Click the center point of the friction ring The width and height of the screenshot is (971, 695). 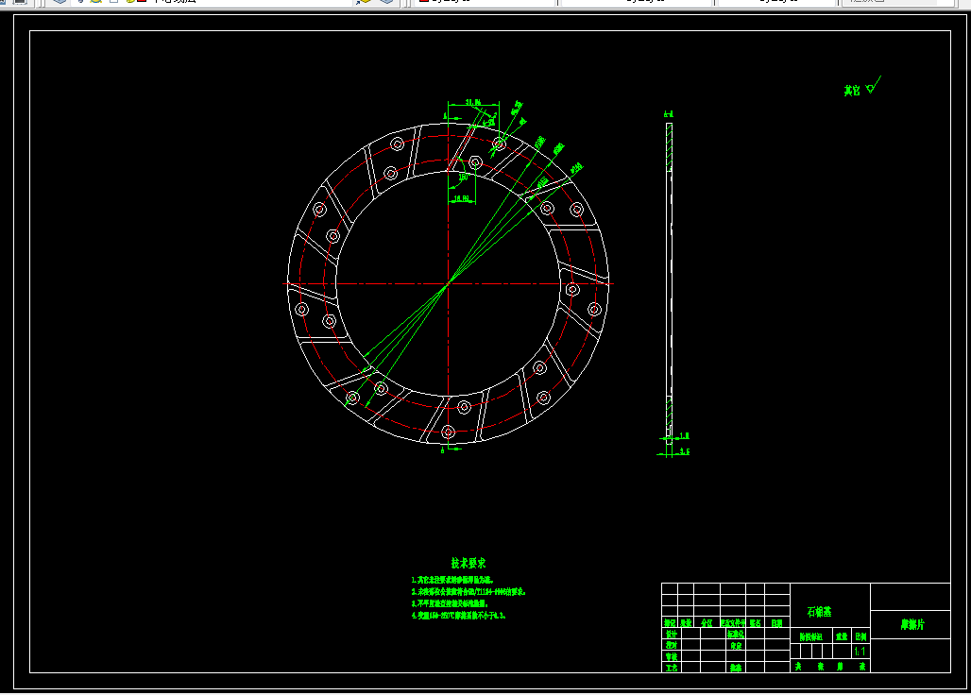[x=449, y=283]
